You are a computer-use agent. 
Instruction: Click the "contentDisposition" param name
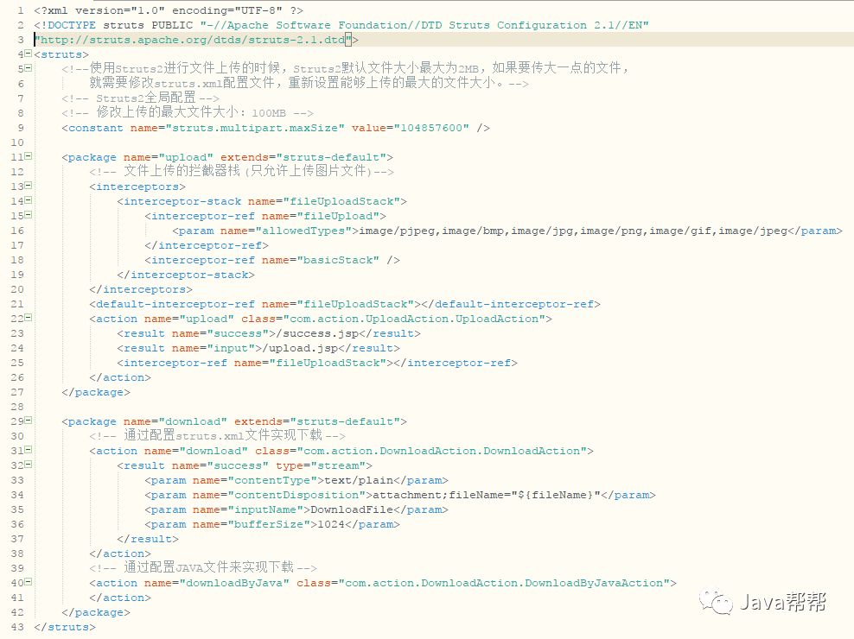(x=296, y=496)
